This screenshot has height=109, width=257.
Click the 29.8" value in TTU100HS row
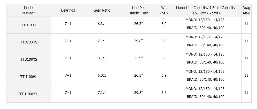coord(138,41)
